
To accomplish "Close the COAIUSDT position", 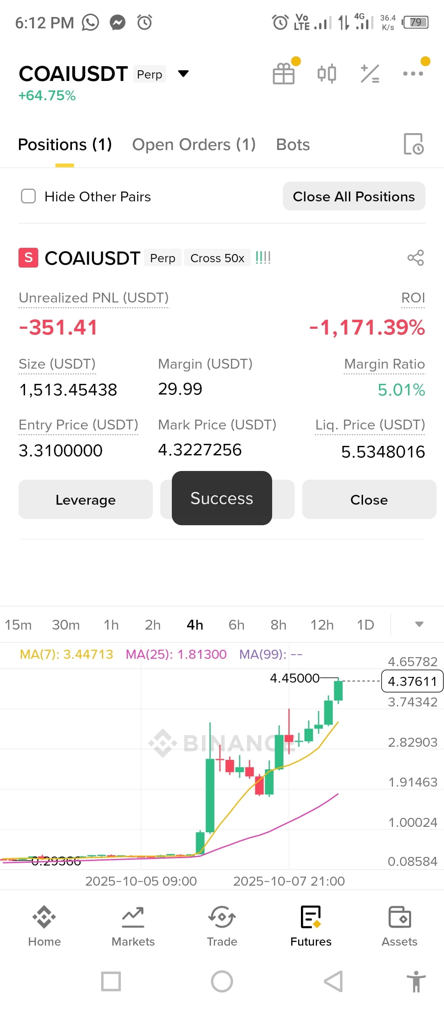I will (369, 500).
